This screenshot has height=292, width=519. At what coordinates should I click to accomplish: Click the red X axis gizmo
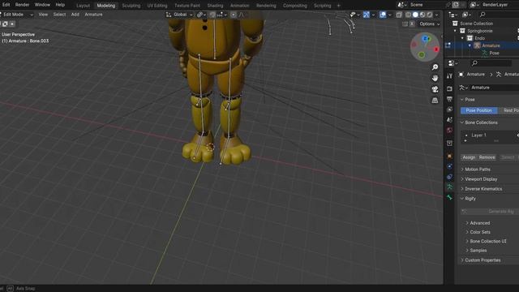point(436,49)
